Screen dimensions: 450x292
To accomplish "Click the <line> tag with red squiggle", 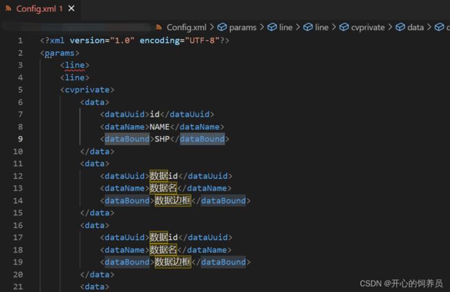I will pyautogui.click(x=75, y=66).
